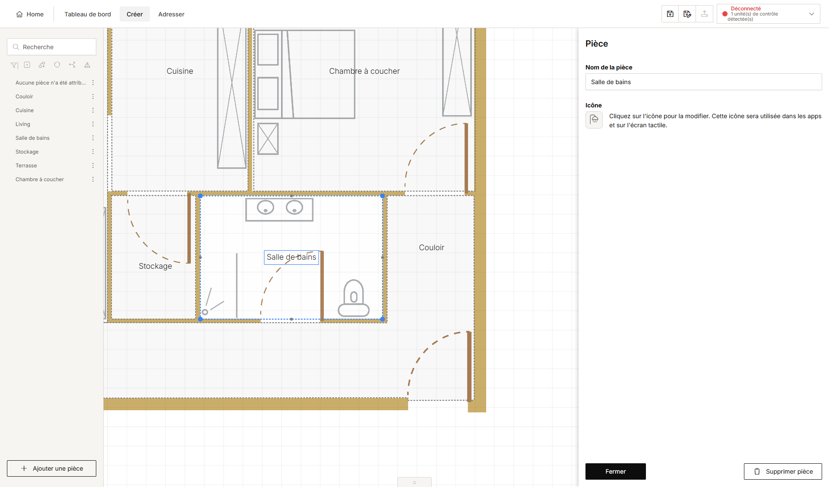Viewport: 829px width, 487px height.
Task: Select Stockage in the room list
Action: click(x=27, y=152)
